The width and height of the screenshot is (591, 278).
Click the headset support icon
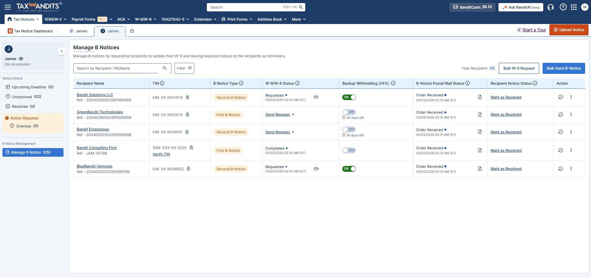tap(551, 7)
